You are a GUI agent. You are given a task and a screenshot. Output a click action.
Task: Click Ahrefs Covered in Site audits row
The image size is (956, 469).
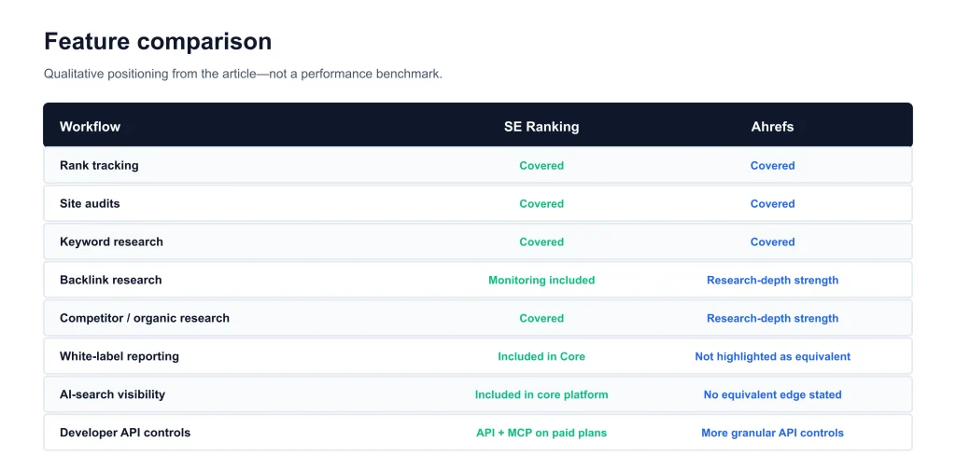772,204
